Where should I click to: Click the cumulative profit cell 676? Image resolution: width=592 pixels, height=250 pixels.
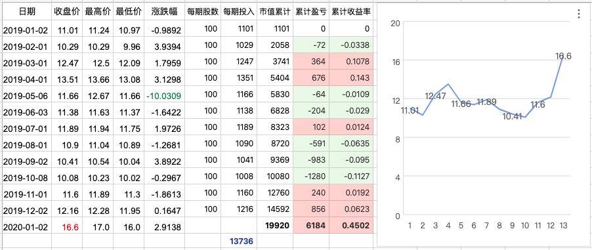310,78
